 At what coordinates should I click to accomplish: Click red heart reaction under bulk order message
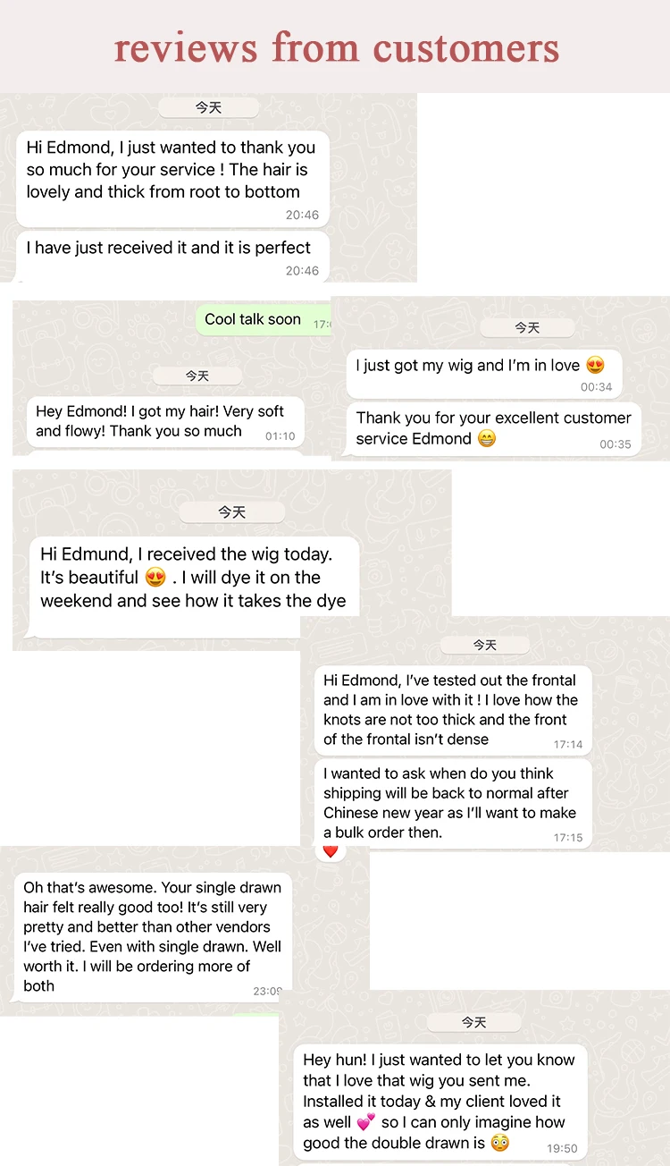click(x=331, y=851)
